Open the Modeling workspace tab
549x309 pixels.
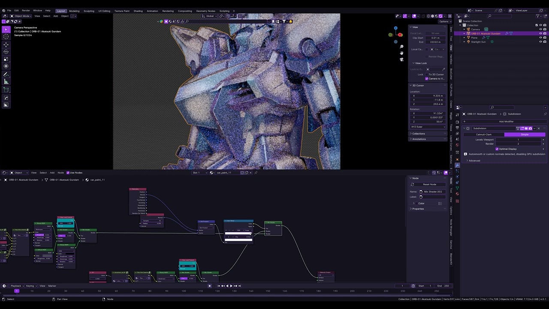(x=74, y=11)
